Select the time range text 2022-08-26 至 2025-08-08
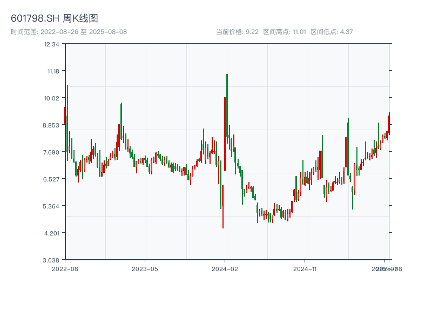 (x=84, y=32)
